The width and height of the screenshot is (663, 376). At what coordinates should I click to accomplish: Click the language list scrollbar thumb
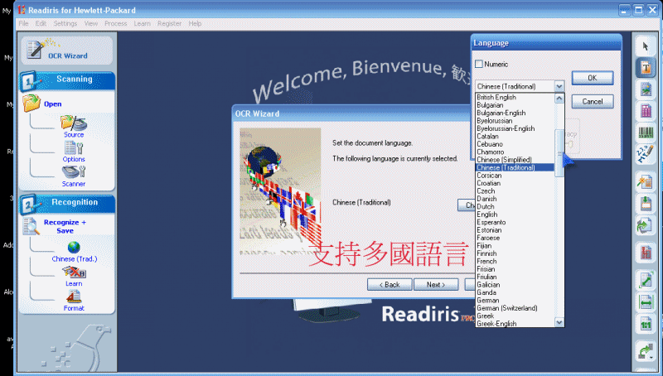click(x=559, y=153)
